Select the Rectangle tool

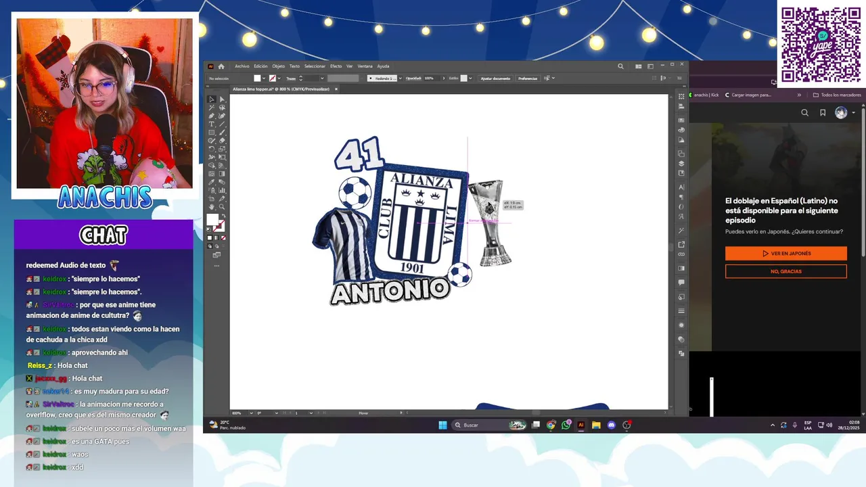pyautogui.click(x=212, y=133)
